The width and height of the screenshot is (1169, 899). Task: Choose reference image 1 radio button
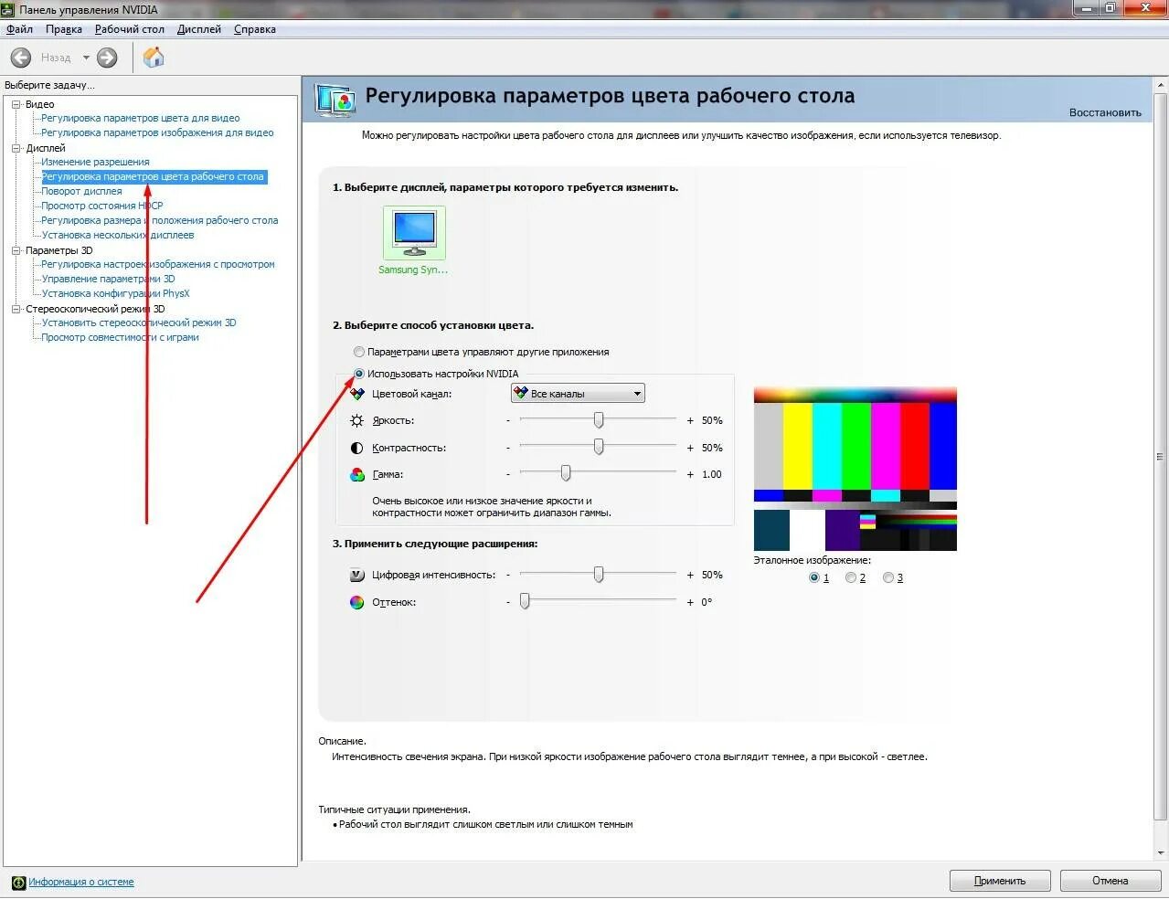814,578
